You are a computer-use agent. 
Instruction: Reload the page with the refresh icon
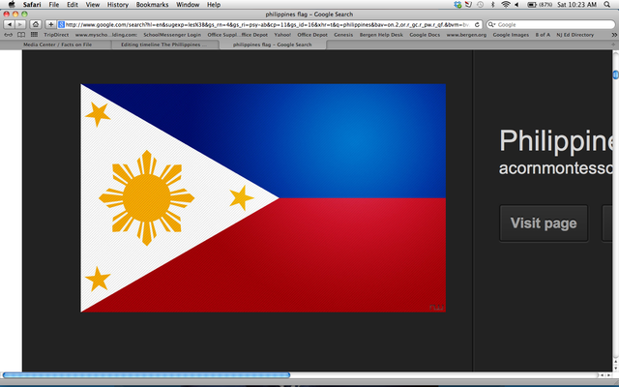coord(477,24)
